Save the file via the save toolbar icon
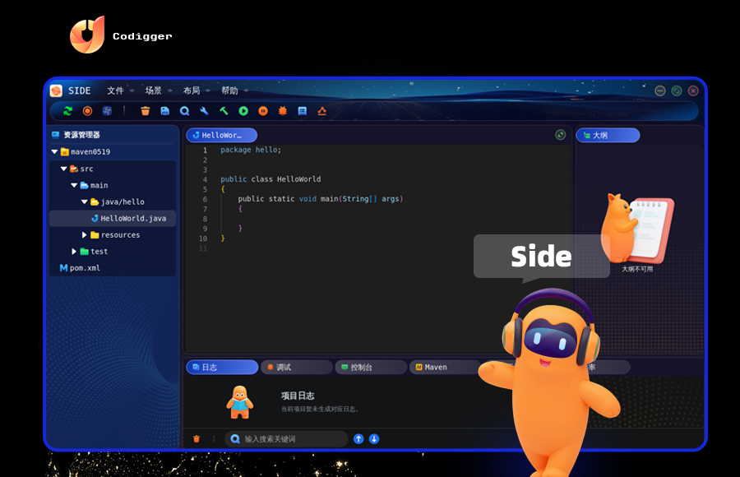 pos(165,110)
